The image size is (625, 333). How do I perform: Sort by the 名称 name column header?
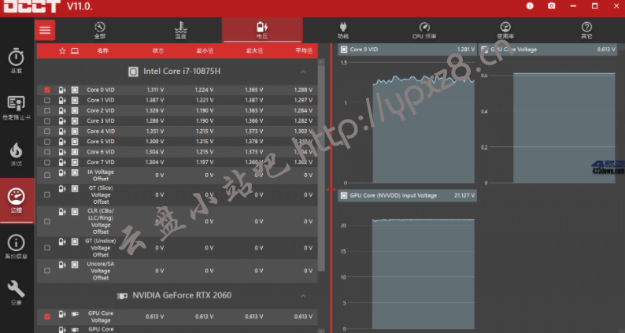point(103,50)
